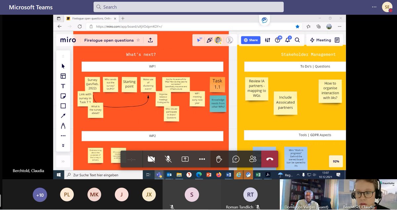Select the Miro sticky note tool
Image resolution: width=397 pixels, height=210 pixels.
pos(63,96)
